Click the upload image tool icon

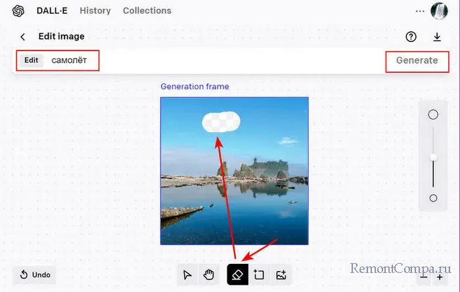(281, 275)
